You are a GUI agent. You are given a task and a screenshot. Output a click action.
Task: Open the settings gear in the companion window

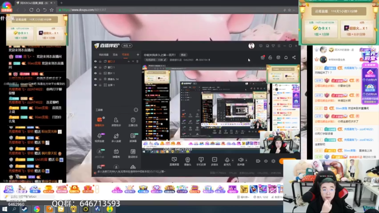(x=273, y=161)
